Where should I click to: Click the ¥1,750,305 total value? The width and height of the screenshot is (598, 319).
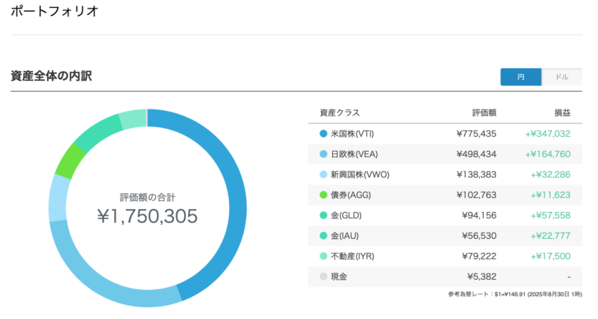[x=148, y=216]
